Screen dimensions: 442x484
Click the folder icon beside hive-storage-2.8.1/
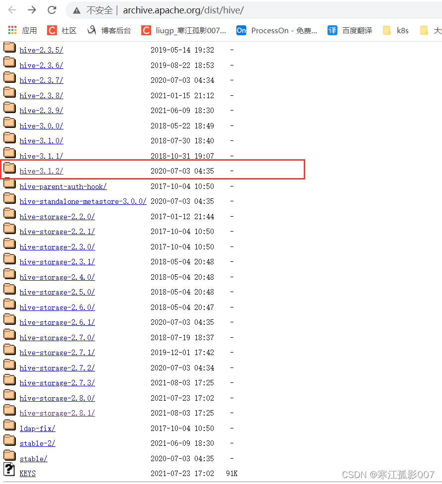(9, 410)
